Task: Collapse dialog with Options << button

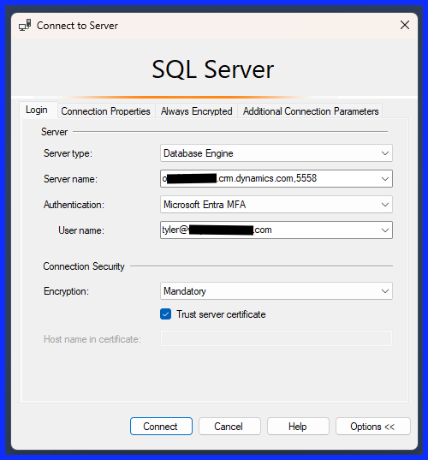Action: pyautogui.click(x=372, y=427)
